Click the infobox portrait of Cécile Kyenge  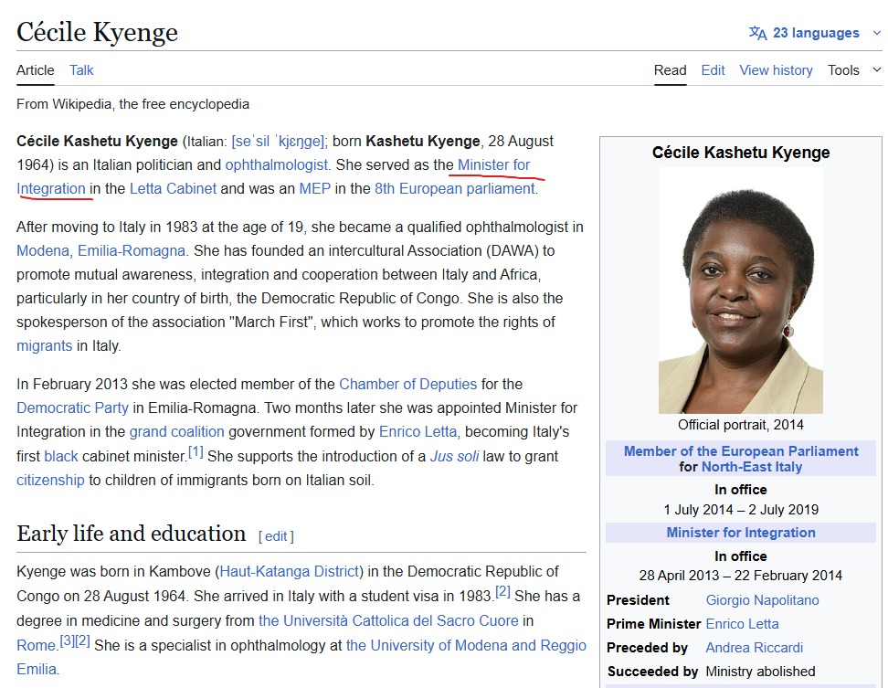741,291
